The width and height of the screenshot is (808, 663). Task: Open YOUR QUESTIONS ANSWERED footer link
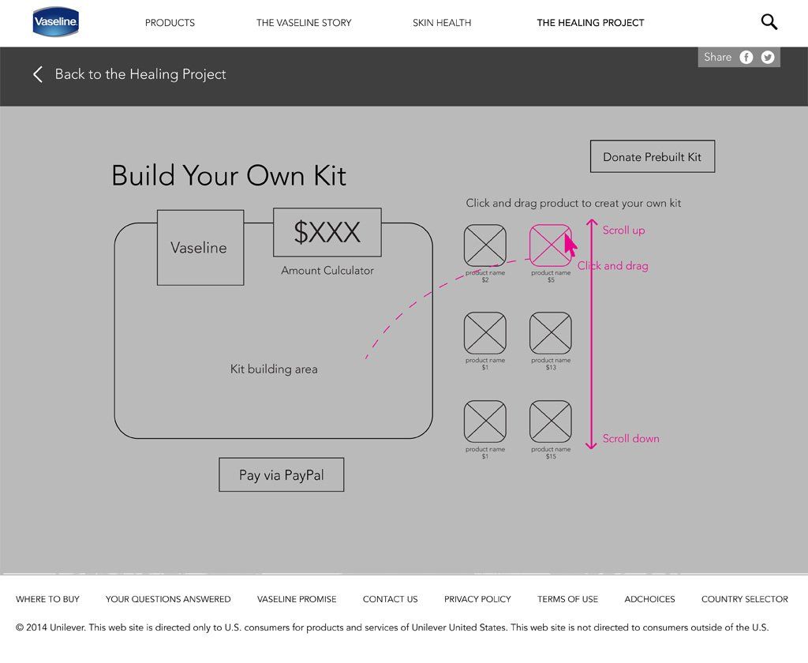point(168,599)
